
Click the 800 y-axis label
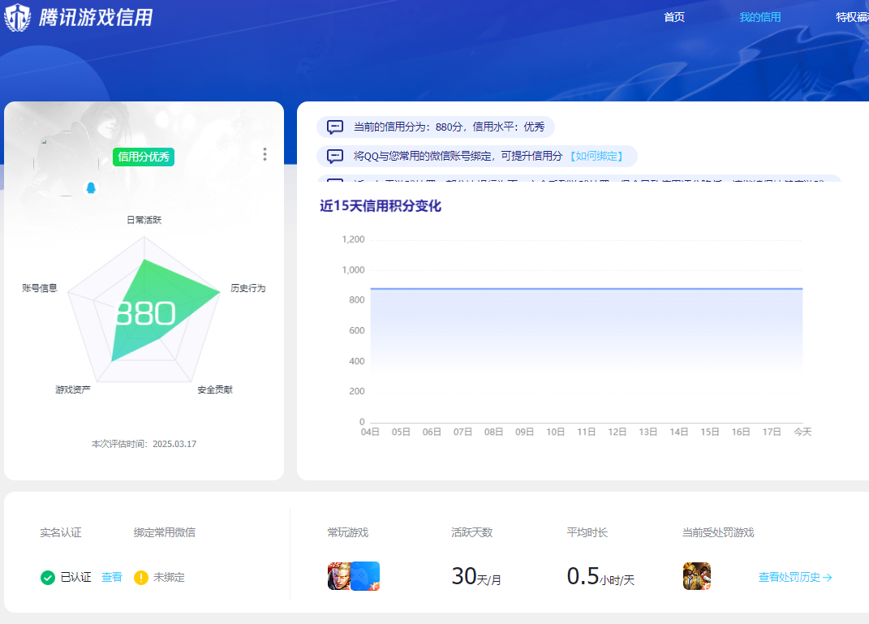[x=357, y=299]
